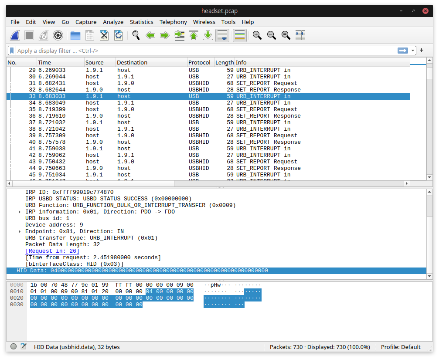Screen dimensions: 439x359
Task: Follow the Request in: 26 link
Action: (x=52, y=251)
